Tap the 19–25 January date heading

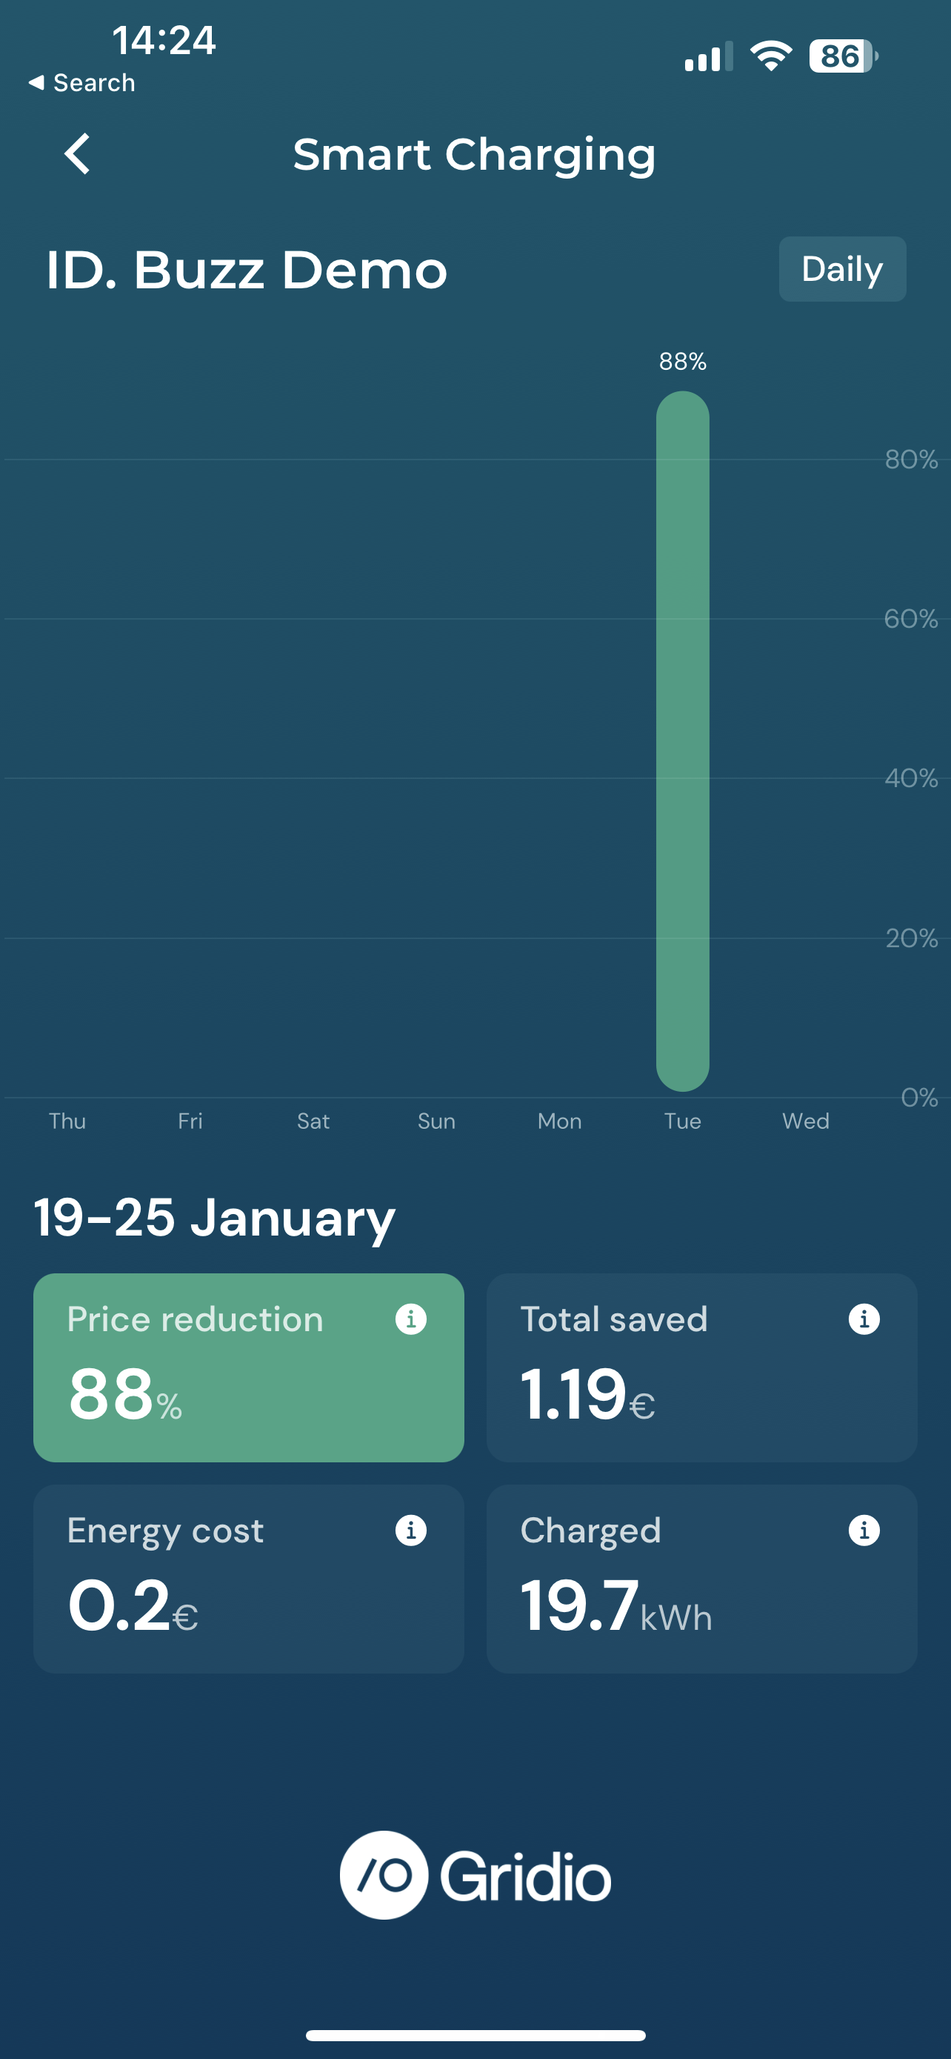[x=214, y=1219]
